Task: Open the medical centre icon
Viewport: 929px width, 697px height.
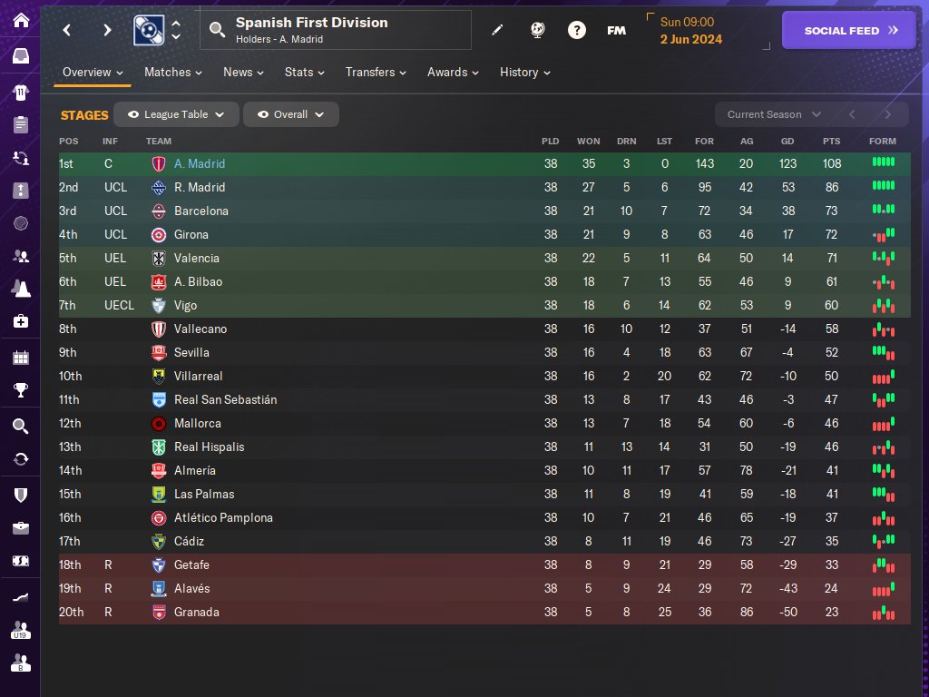Action: pos(20,321)
